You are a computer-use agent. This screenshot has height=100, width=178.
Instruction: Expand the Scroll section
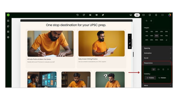pyautogui.click(x=157, y=58)
